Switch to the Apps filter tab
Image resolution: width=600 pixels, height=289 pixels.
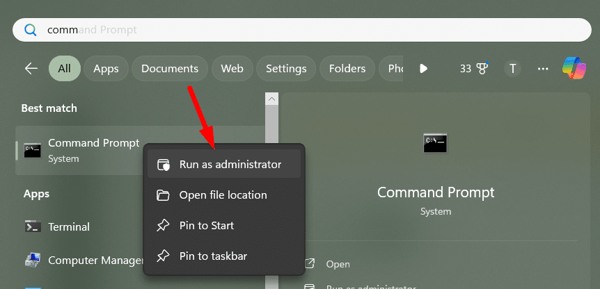tap(106, 68)
